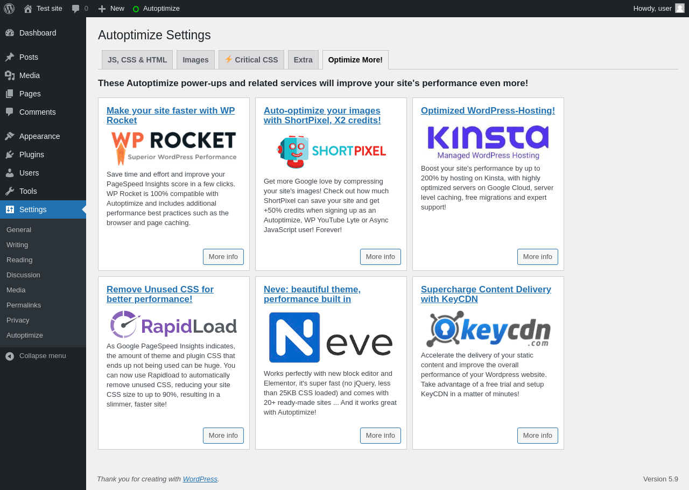Viewport: 689px width, 490px height.
Task: Open "Optimized WordPress-Hosting!" link
Action: 488,111
